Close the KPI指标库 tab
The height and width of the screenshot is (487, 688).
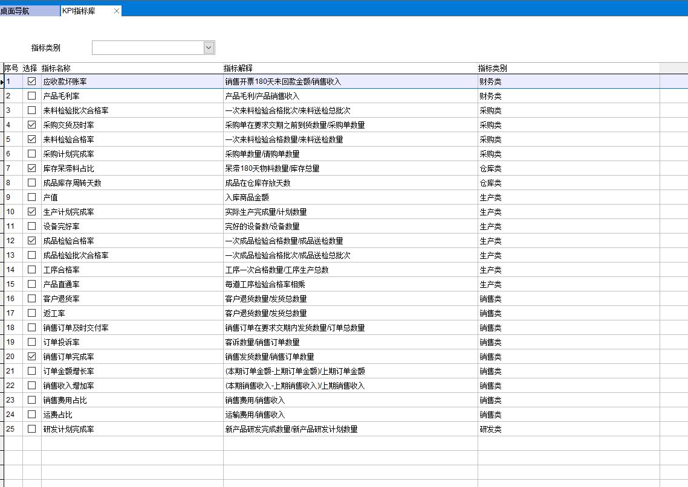pyautogui.click(x=117, y=11)
